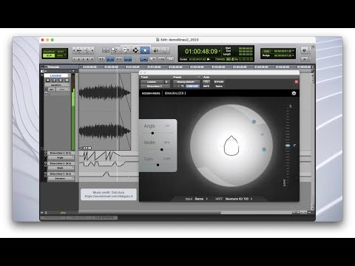Viewport: 355px width, 266px height.
Task: Click the copy settings icon beside COMPARE
Action: 183,86
